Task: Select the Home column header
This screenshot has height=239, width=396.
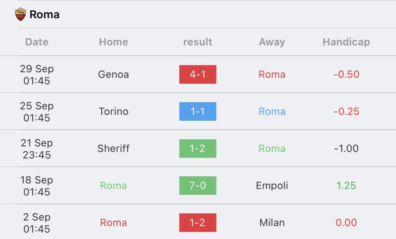Action: (x=113, y=42)
